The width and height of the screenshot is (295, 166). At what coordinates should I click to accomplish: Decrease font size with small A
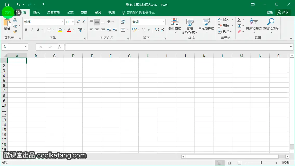[x=84, y=22]
